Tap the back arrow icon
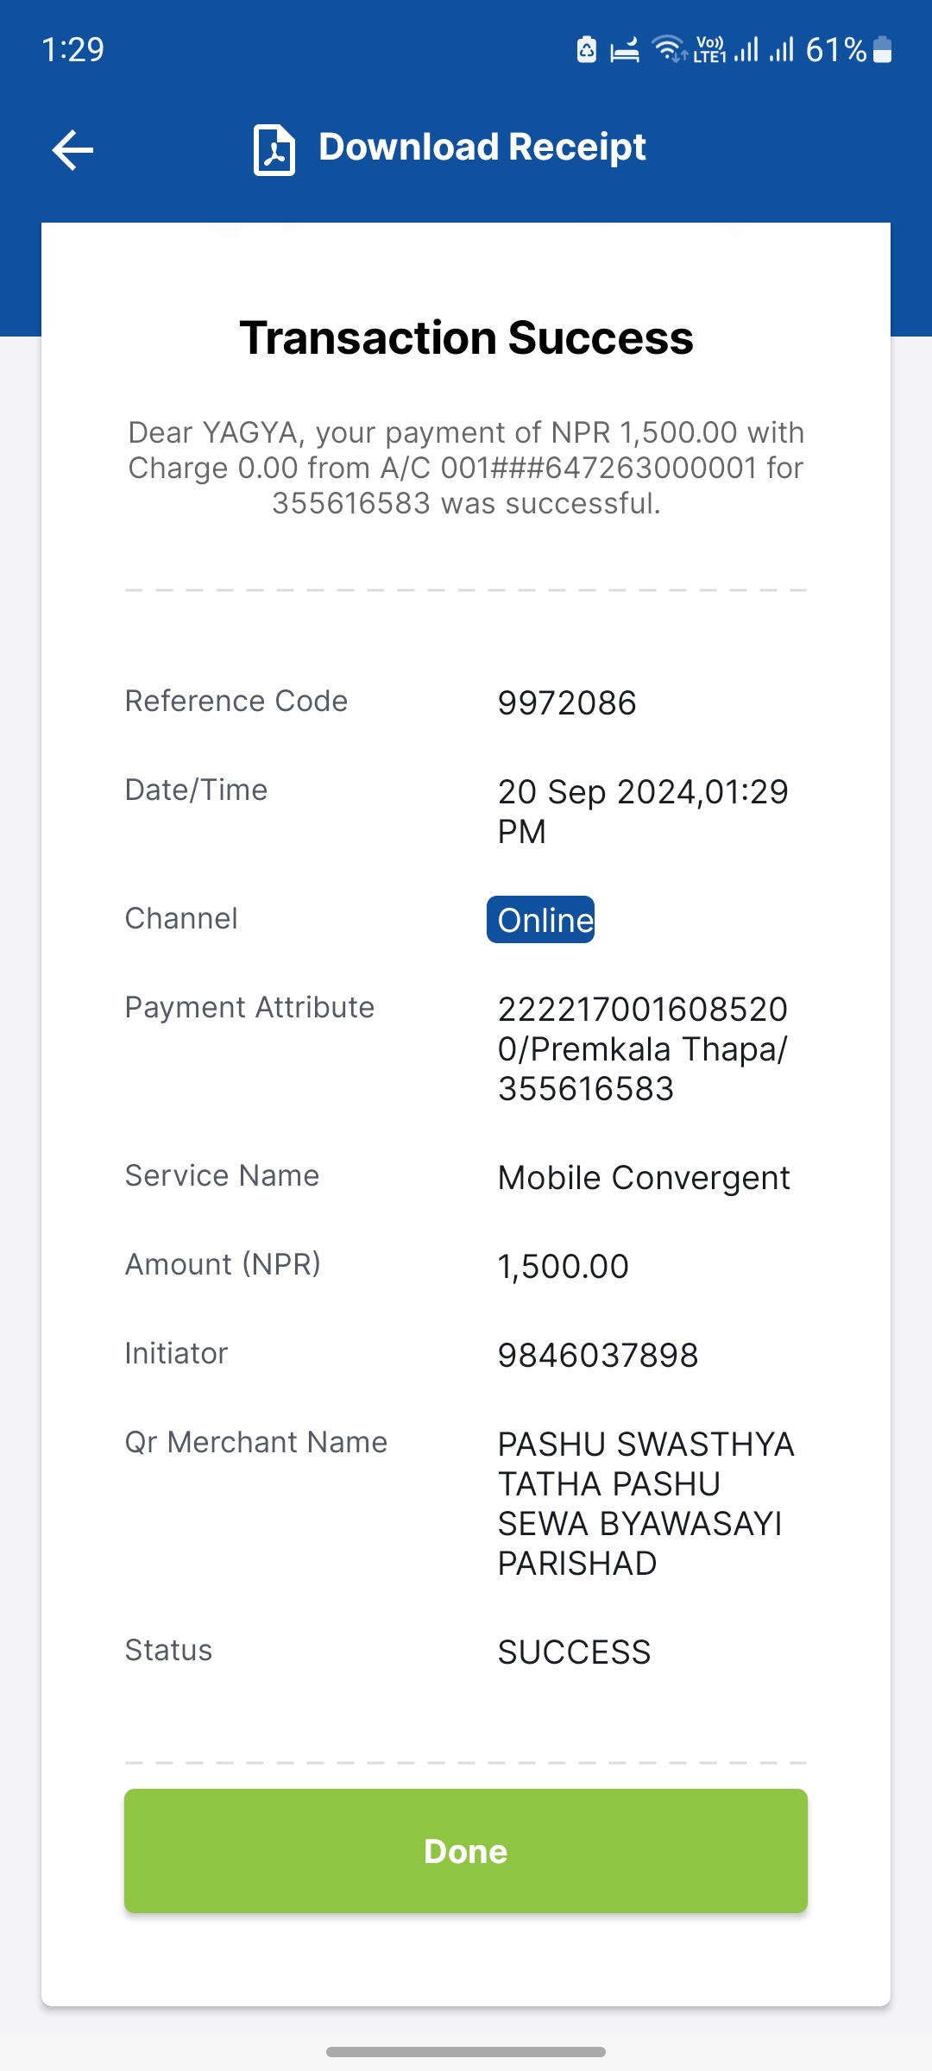 point(72,150)
